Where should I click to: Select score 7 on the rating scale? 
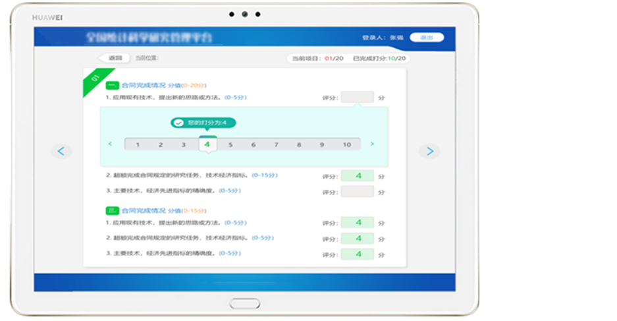click(x=276, y=144)
